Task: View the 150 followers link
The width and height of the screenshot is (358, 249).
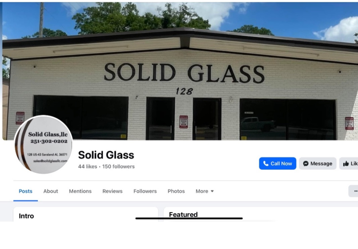Action: pyautogui.click(x=118, y=166)
